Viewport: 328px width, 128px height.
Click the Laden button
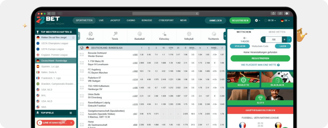pyautogui.click(x=283, y=46)
